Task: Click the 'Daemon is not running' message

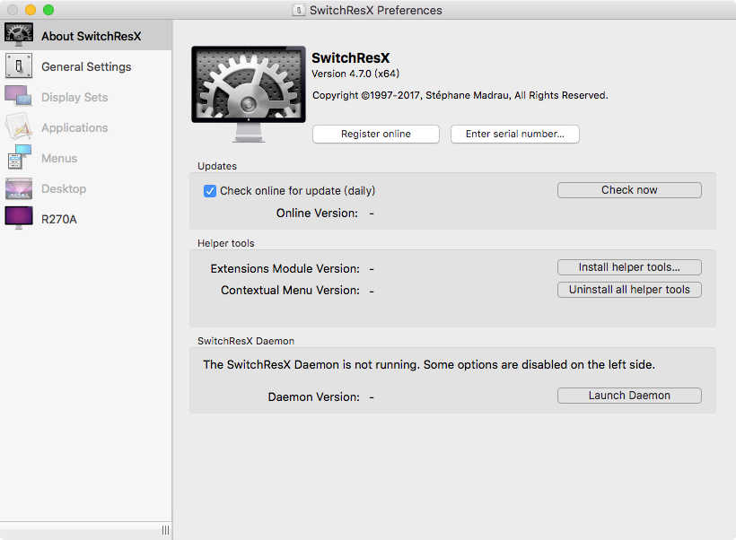Action: pos(429,365)
